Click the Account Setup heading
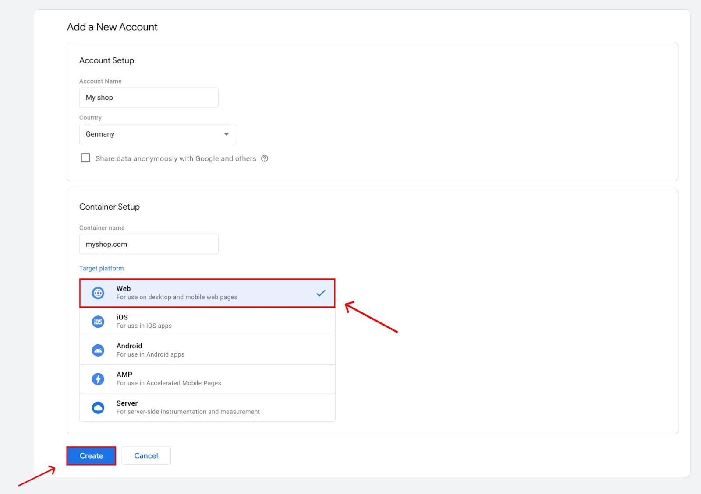Image resolution: width=701 pixels, height=494 pixels. (106, 60)
